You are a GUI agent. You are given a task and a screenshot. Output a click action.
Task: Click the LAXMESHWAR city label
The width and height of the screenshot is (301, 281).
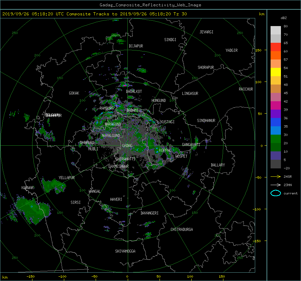(118, 166)
